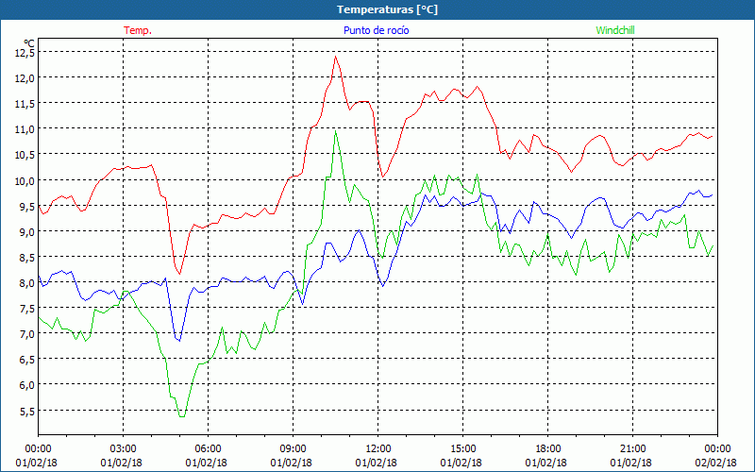Click the '15:00' x-axis time label

462,449
